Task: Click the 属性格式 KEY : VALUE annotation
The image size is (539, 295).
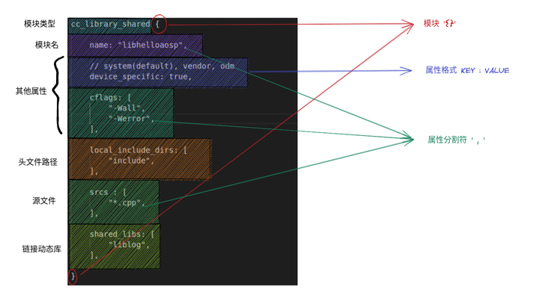Action: pos(467,70)
